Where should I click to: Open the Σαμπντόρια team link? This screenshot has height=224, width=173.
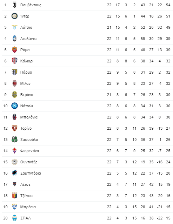click(x=31, y=173)
